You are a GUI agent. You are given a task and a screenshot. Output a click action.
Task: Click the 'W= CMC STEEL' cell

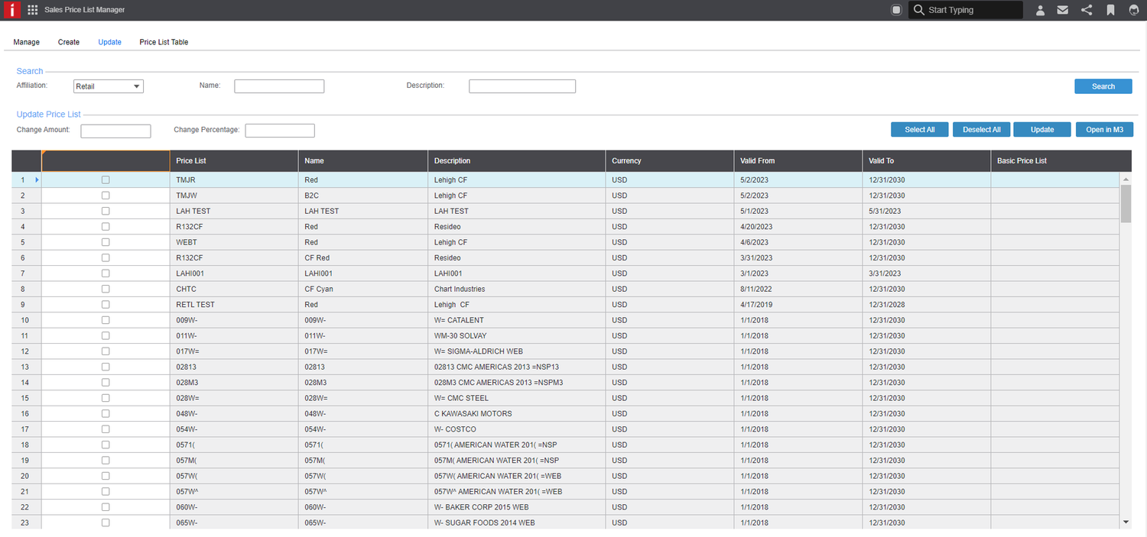click(x=517, y=398)
